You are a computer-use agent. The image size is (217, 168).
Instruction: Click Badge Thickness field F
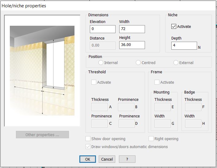[x=193, y=107]
